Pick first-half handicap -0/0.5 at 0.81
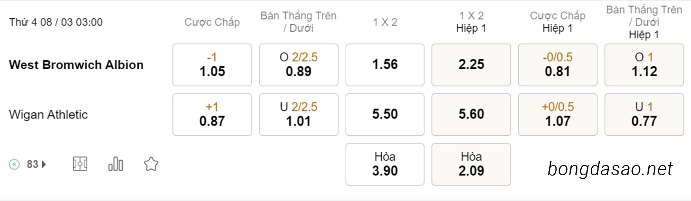691x201 pixels. (558, 65)
